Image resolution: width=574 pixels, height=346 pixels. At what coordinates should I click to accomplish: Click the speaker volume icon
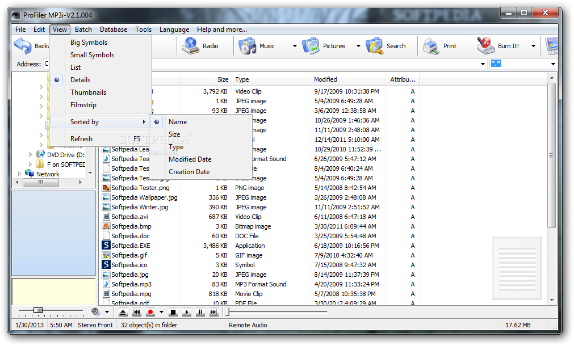pyautogui.click(x=95, y=312)
